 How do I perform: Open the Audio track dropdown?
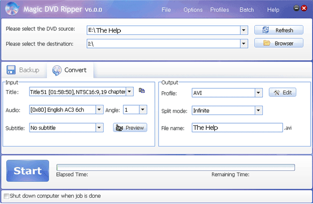pyautogui.click(x=99, y=109)
